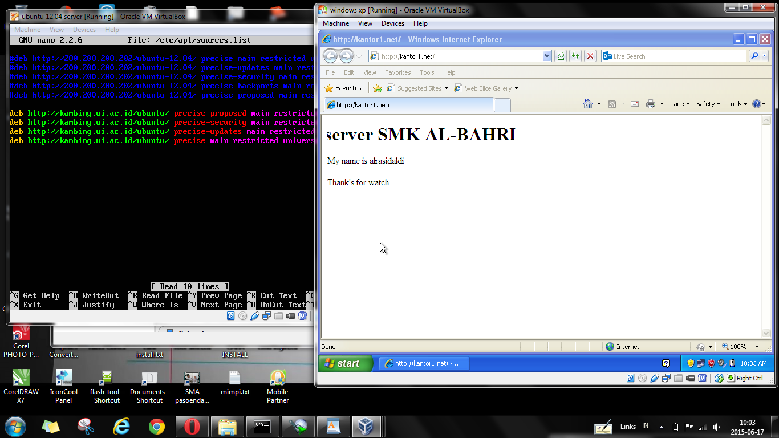Open Devices menu in windows xp VM
Image resolution: width=779 pixels, height=438 pixels.
[x=393, y=23]
